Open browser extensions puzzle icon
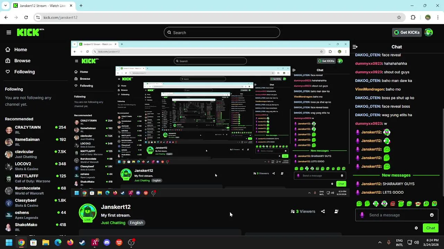The width and height of the screenshot is (444, 249). 413,17
